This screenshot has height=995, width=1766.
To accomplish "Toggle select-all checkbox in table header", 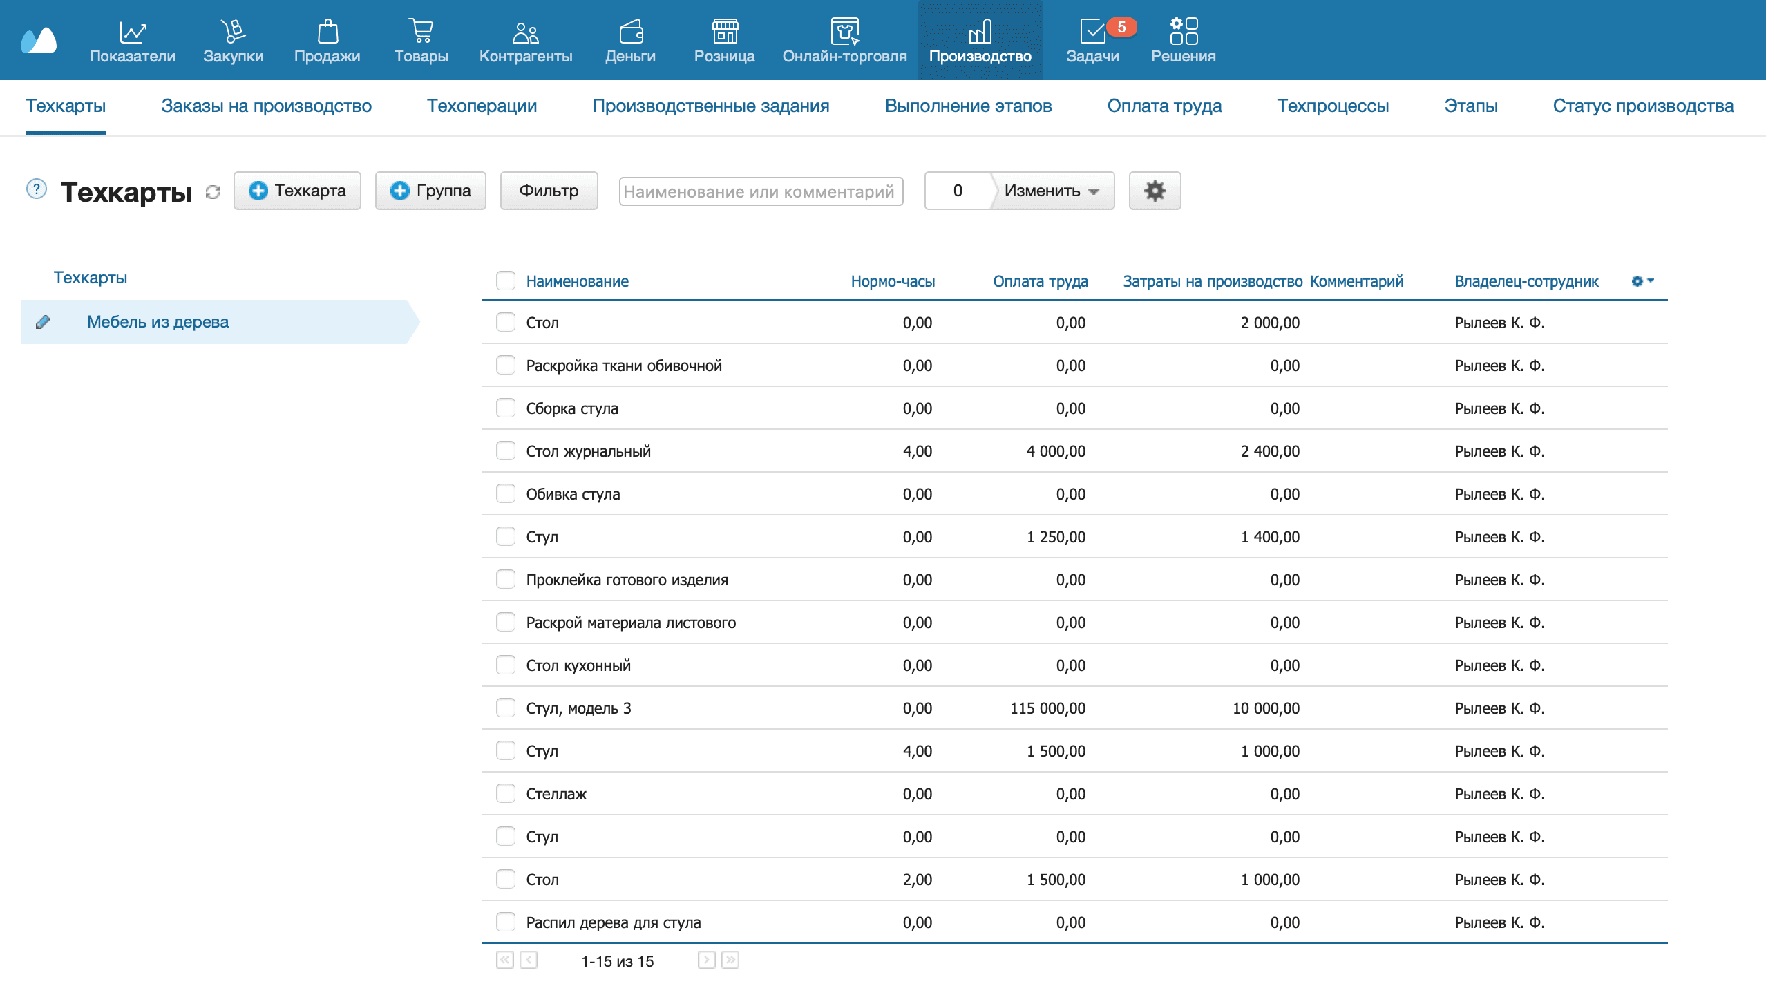I will point(506,281).
